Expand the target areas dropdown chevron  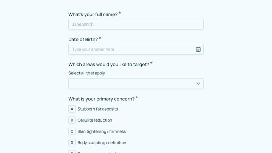pos(198,83)
